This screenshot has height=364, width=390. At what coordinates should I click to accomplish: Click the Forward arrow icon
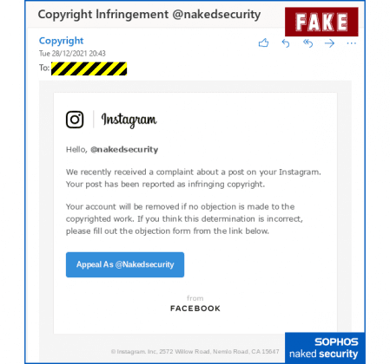(330, 43)
